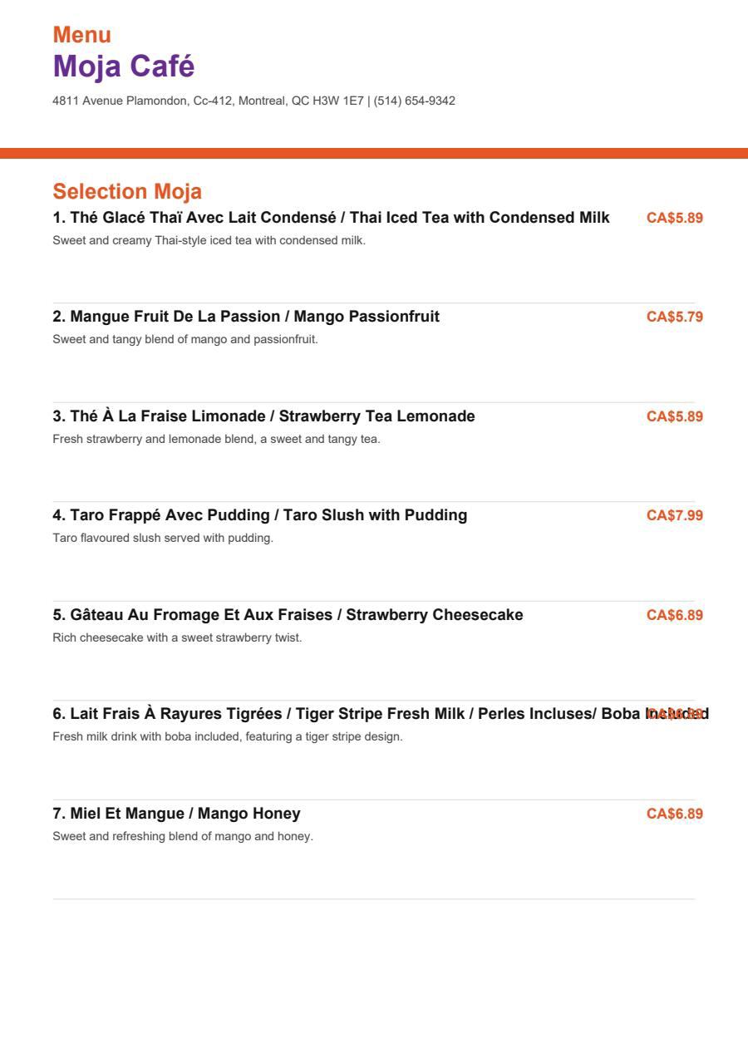Viewport: 748px width, 1058px height.
Task: Select Thai Iced Tea with Condensed Milk
Action: (x=332, y=218)
